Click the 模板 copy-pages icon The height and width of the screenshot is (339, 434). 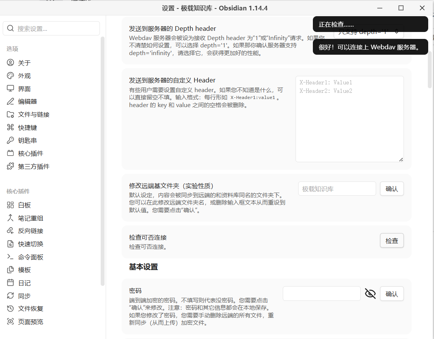click(10, 270)
